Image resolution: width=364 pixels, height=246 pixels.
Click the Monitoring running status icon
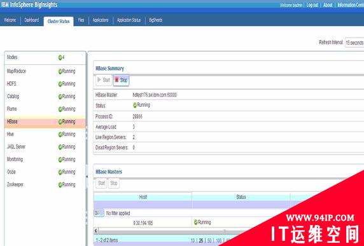(x=60, y=160)
